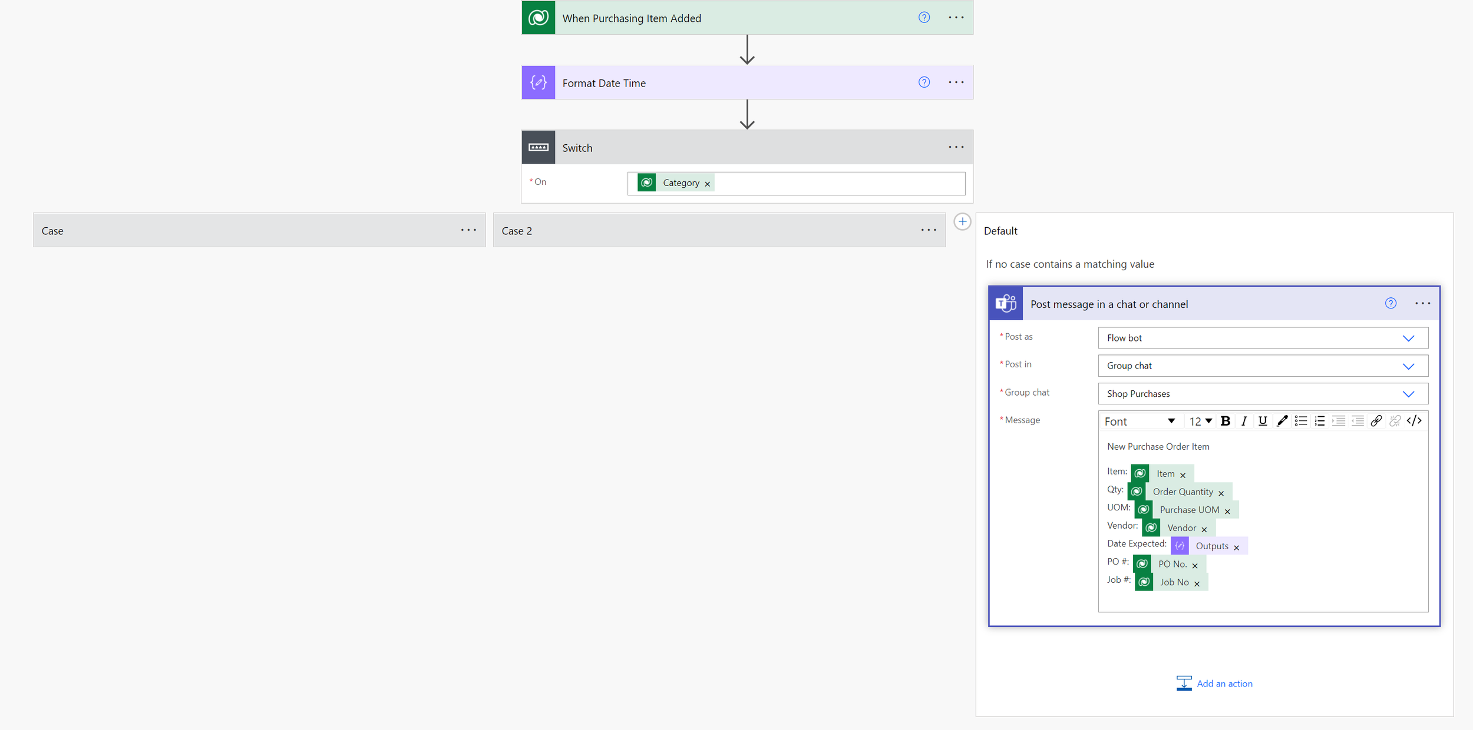Expand the Post as dropdown
Viewport: 1473px width, 730px height.
tap(1408, 338)
